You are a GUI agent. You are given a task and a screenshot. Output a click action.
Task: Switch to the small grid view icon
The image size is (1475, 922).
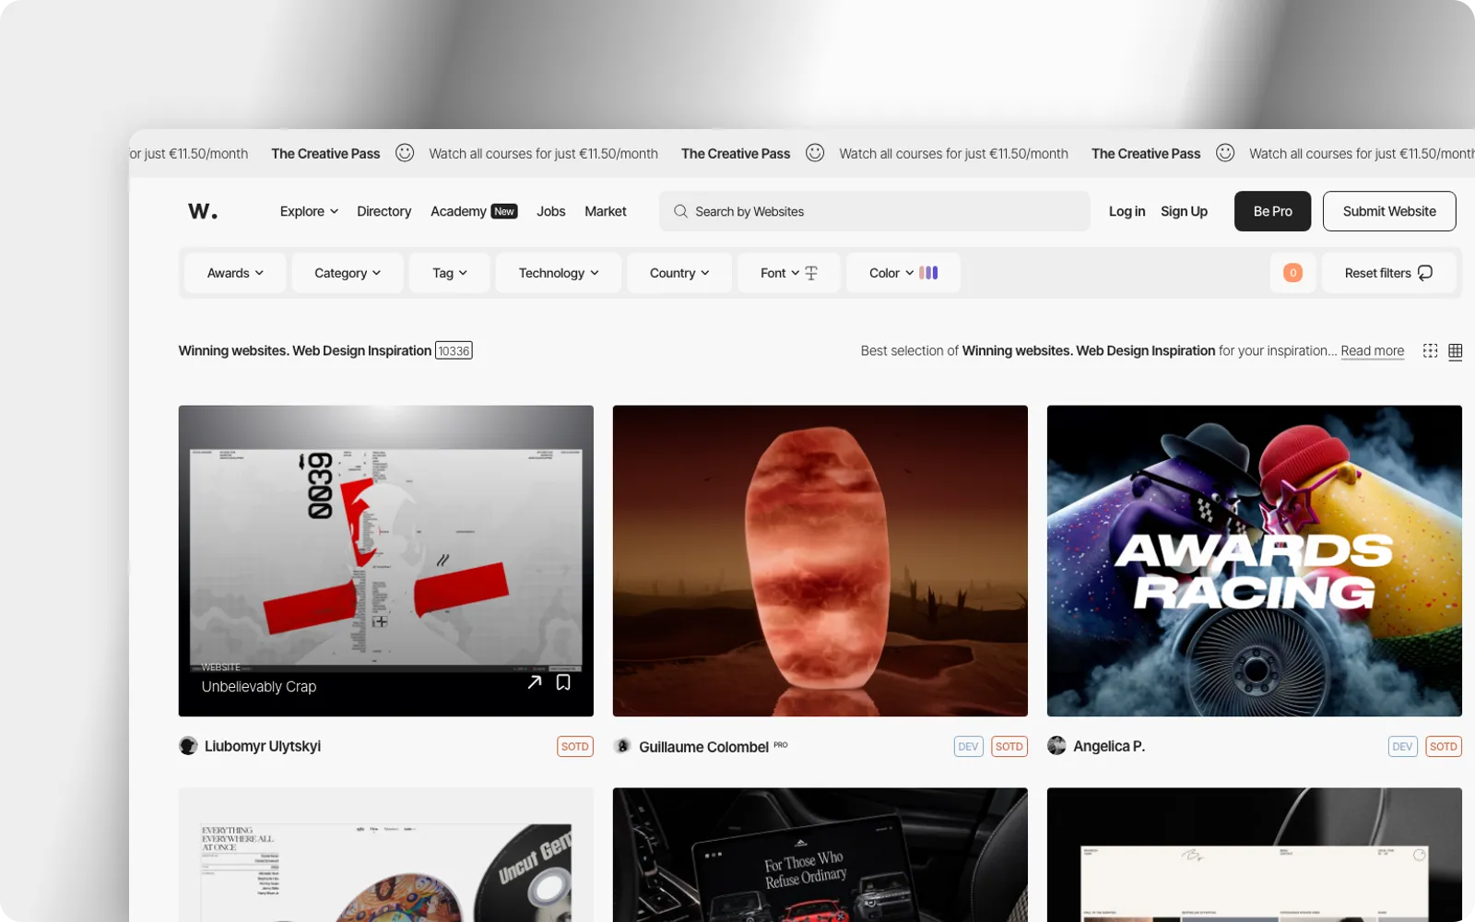tap(1455, 350)
